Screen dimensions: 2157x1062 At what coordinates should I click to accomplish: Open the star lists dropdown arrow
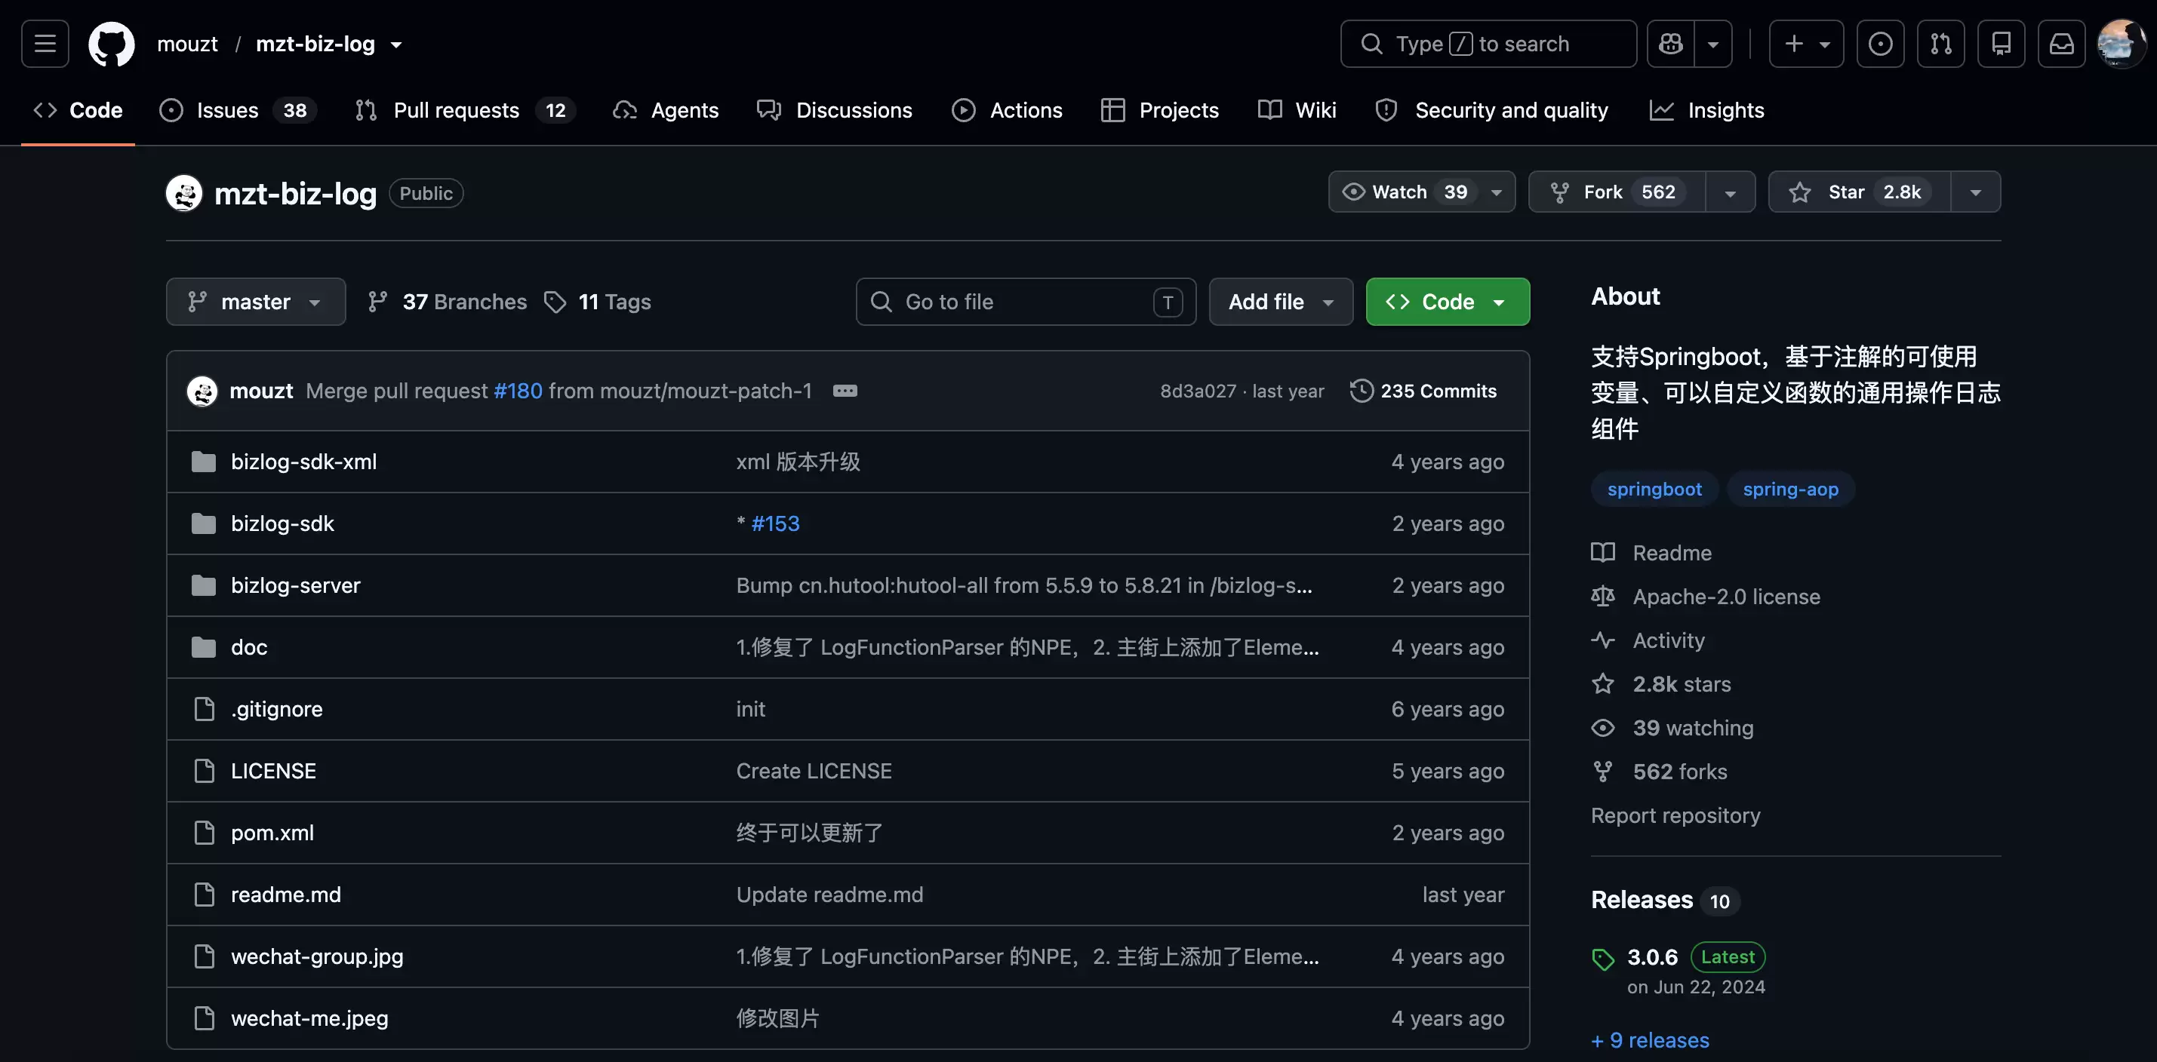click(x=1975, y=192)
